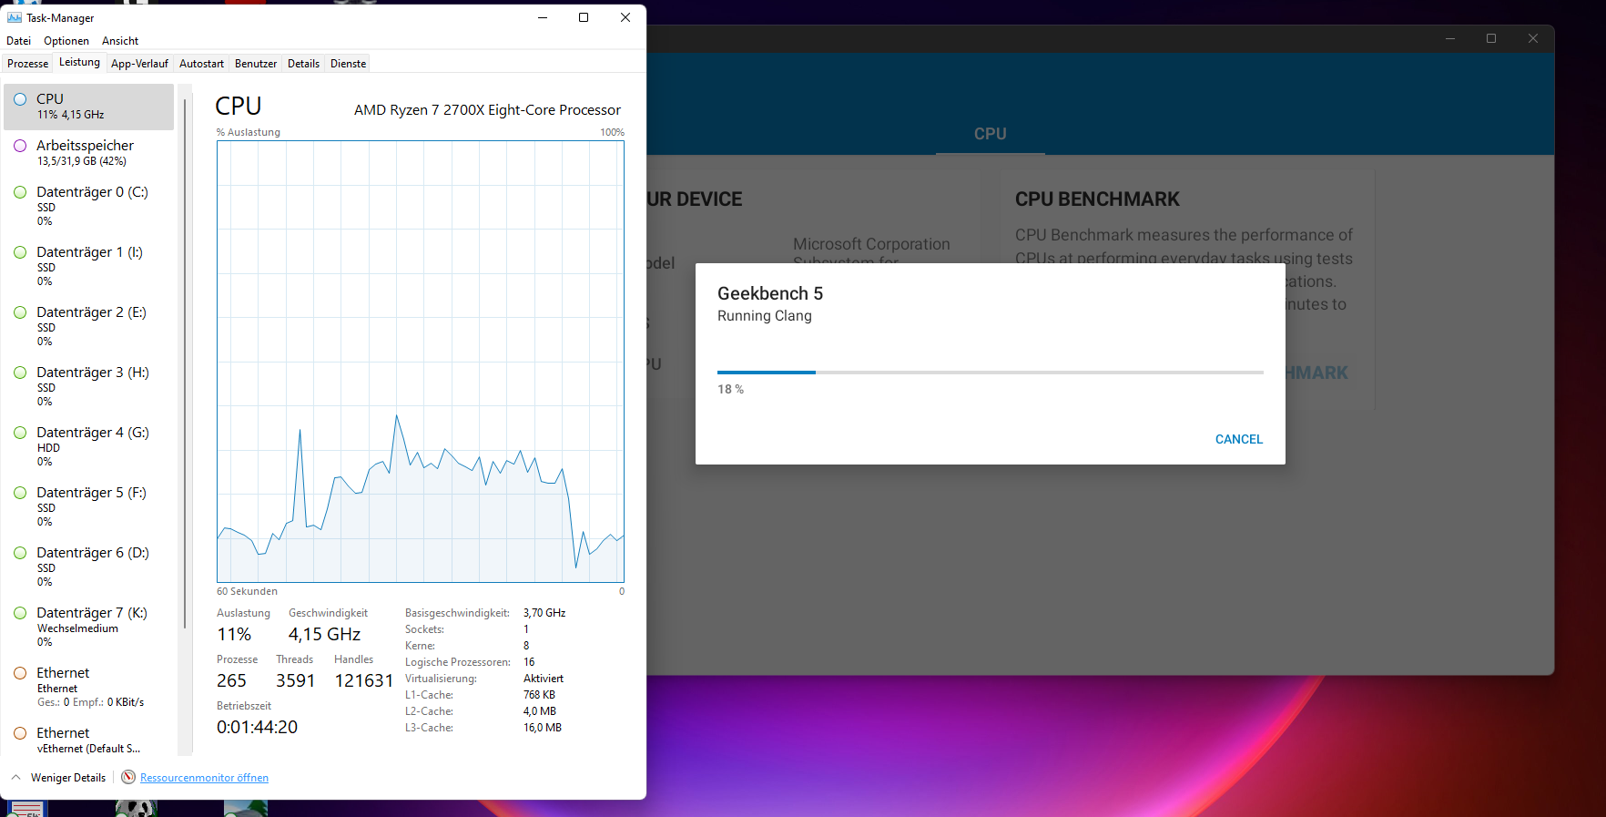Click the vEthernet adapter circle icon
Viewport: 1606px width, 817px height.
20,733
